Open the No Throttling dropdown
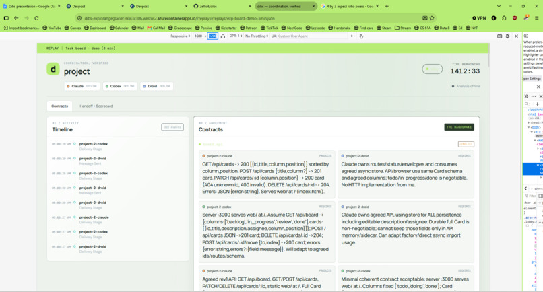The image size is (543, 292). pyautogui.click(x=257, y=36)
